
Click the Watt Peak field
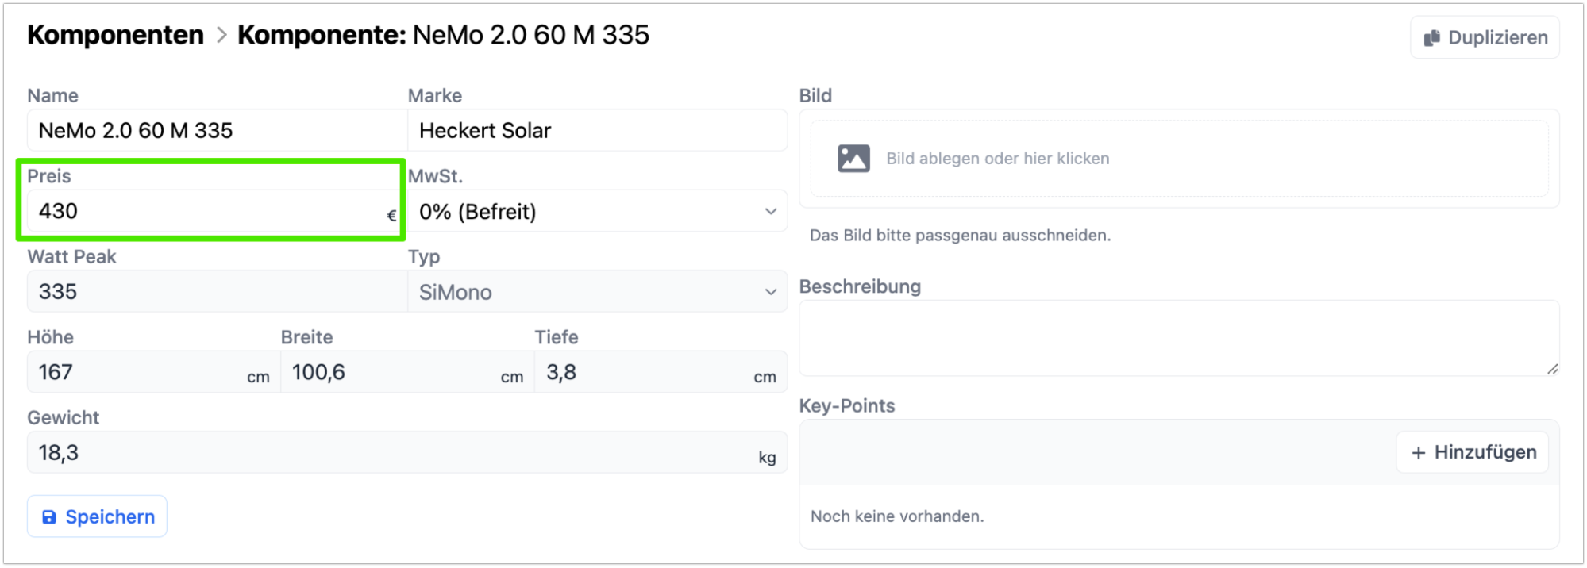pyautogui.click(x=216, y=292)
